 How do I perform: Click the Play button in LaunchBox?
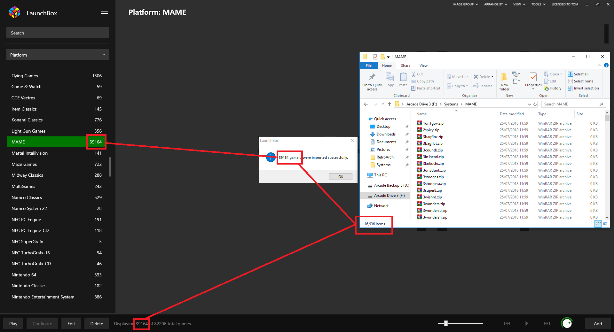[x=13, y=324]
